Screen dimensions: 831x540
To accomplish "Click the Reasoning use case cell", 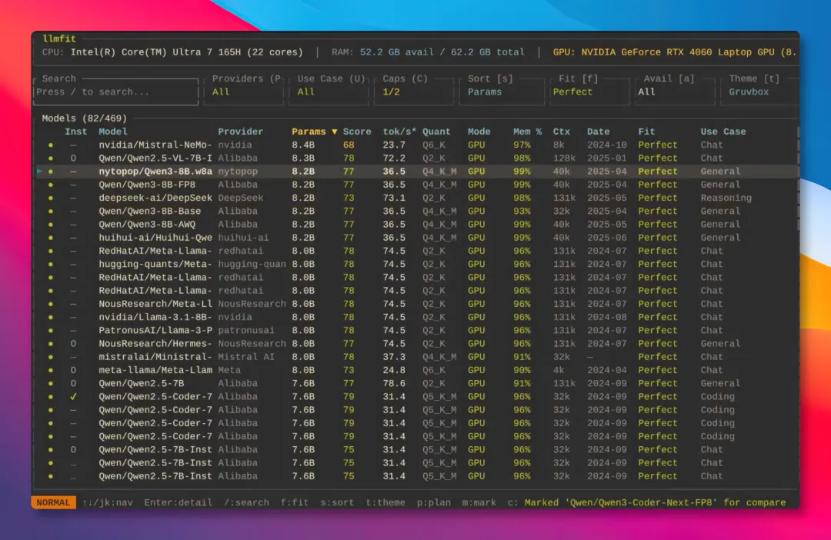I will (726, 198).
